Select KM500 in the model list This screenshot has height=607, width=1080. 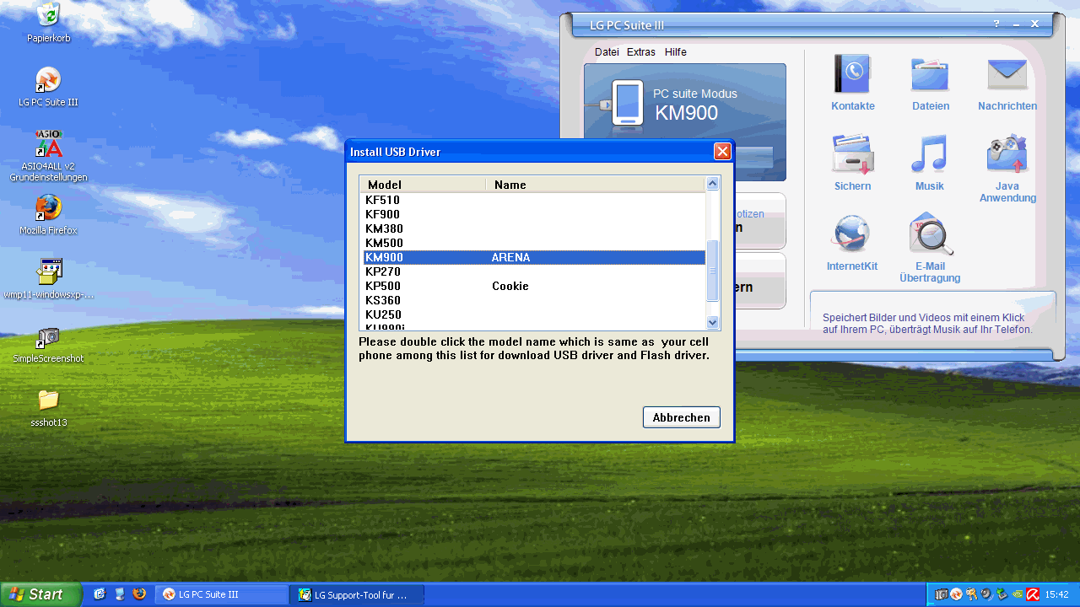pyautogui.click(x=534, y=243)
